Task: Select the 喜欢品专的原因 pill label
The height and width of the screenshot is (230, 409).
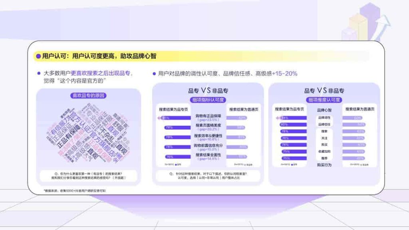Action: coord(89,95)
